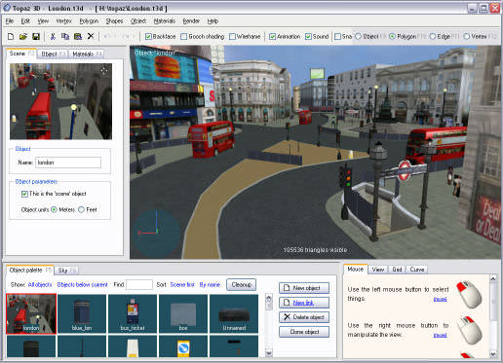
Task: Select the blue_bin palette thumbnail
Action: (x=82, y=313)
